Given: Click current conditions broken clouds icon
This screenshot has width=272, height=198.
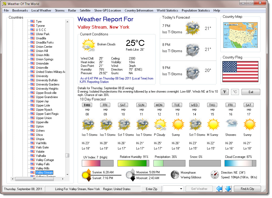Looking at the screenshot, I should pos(88,45).
